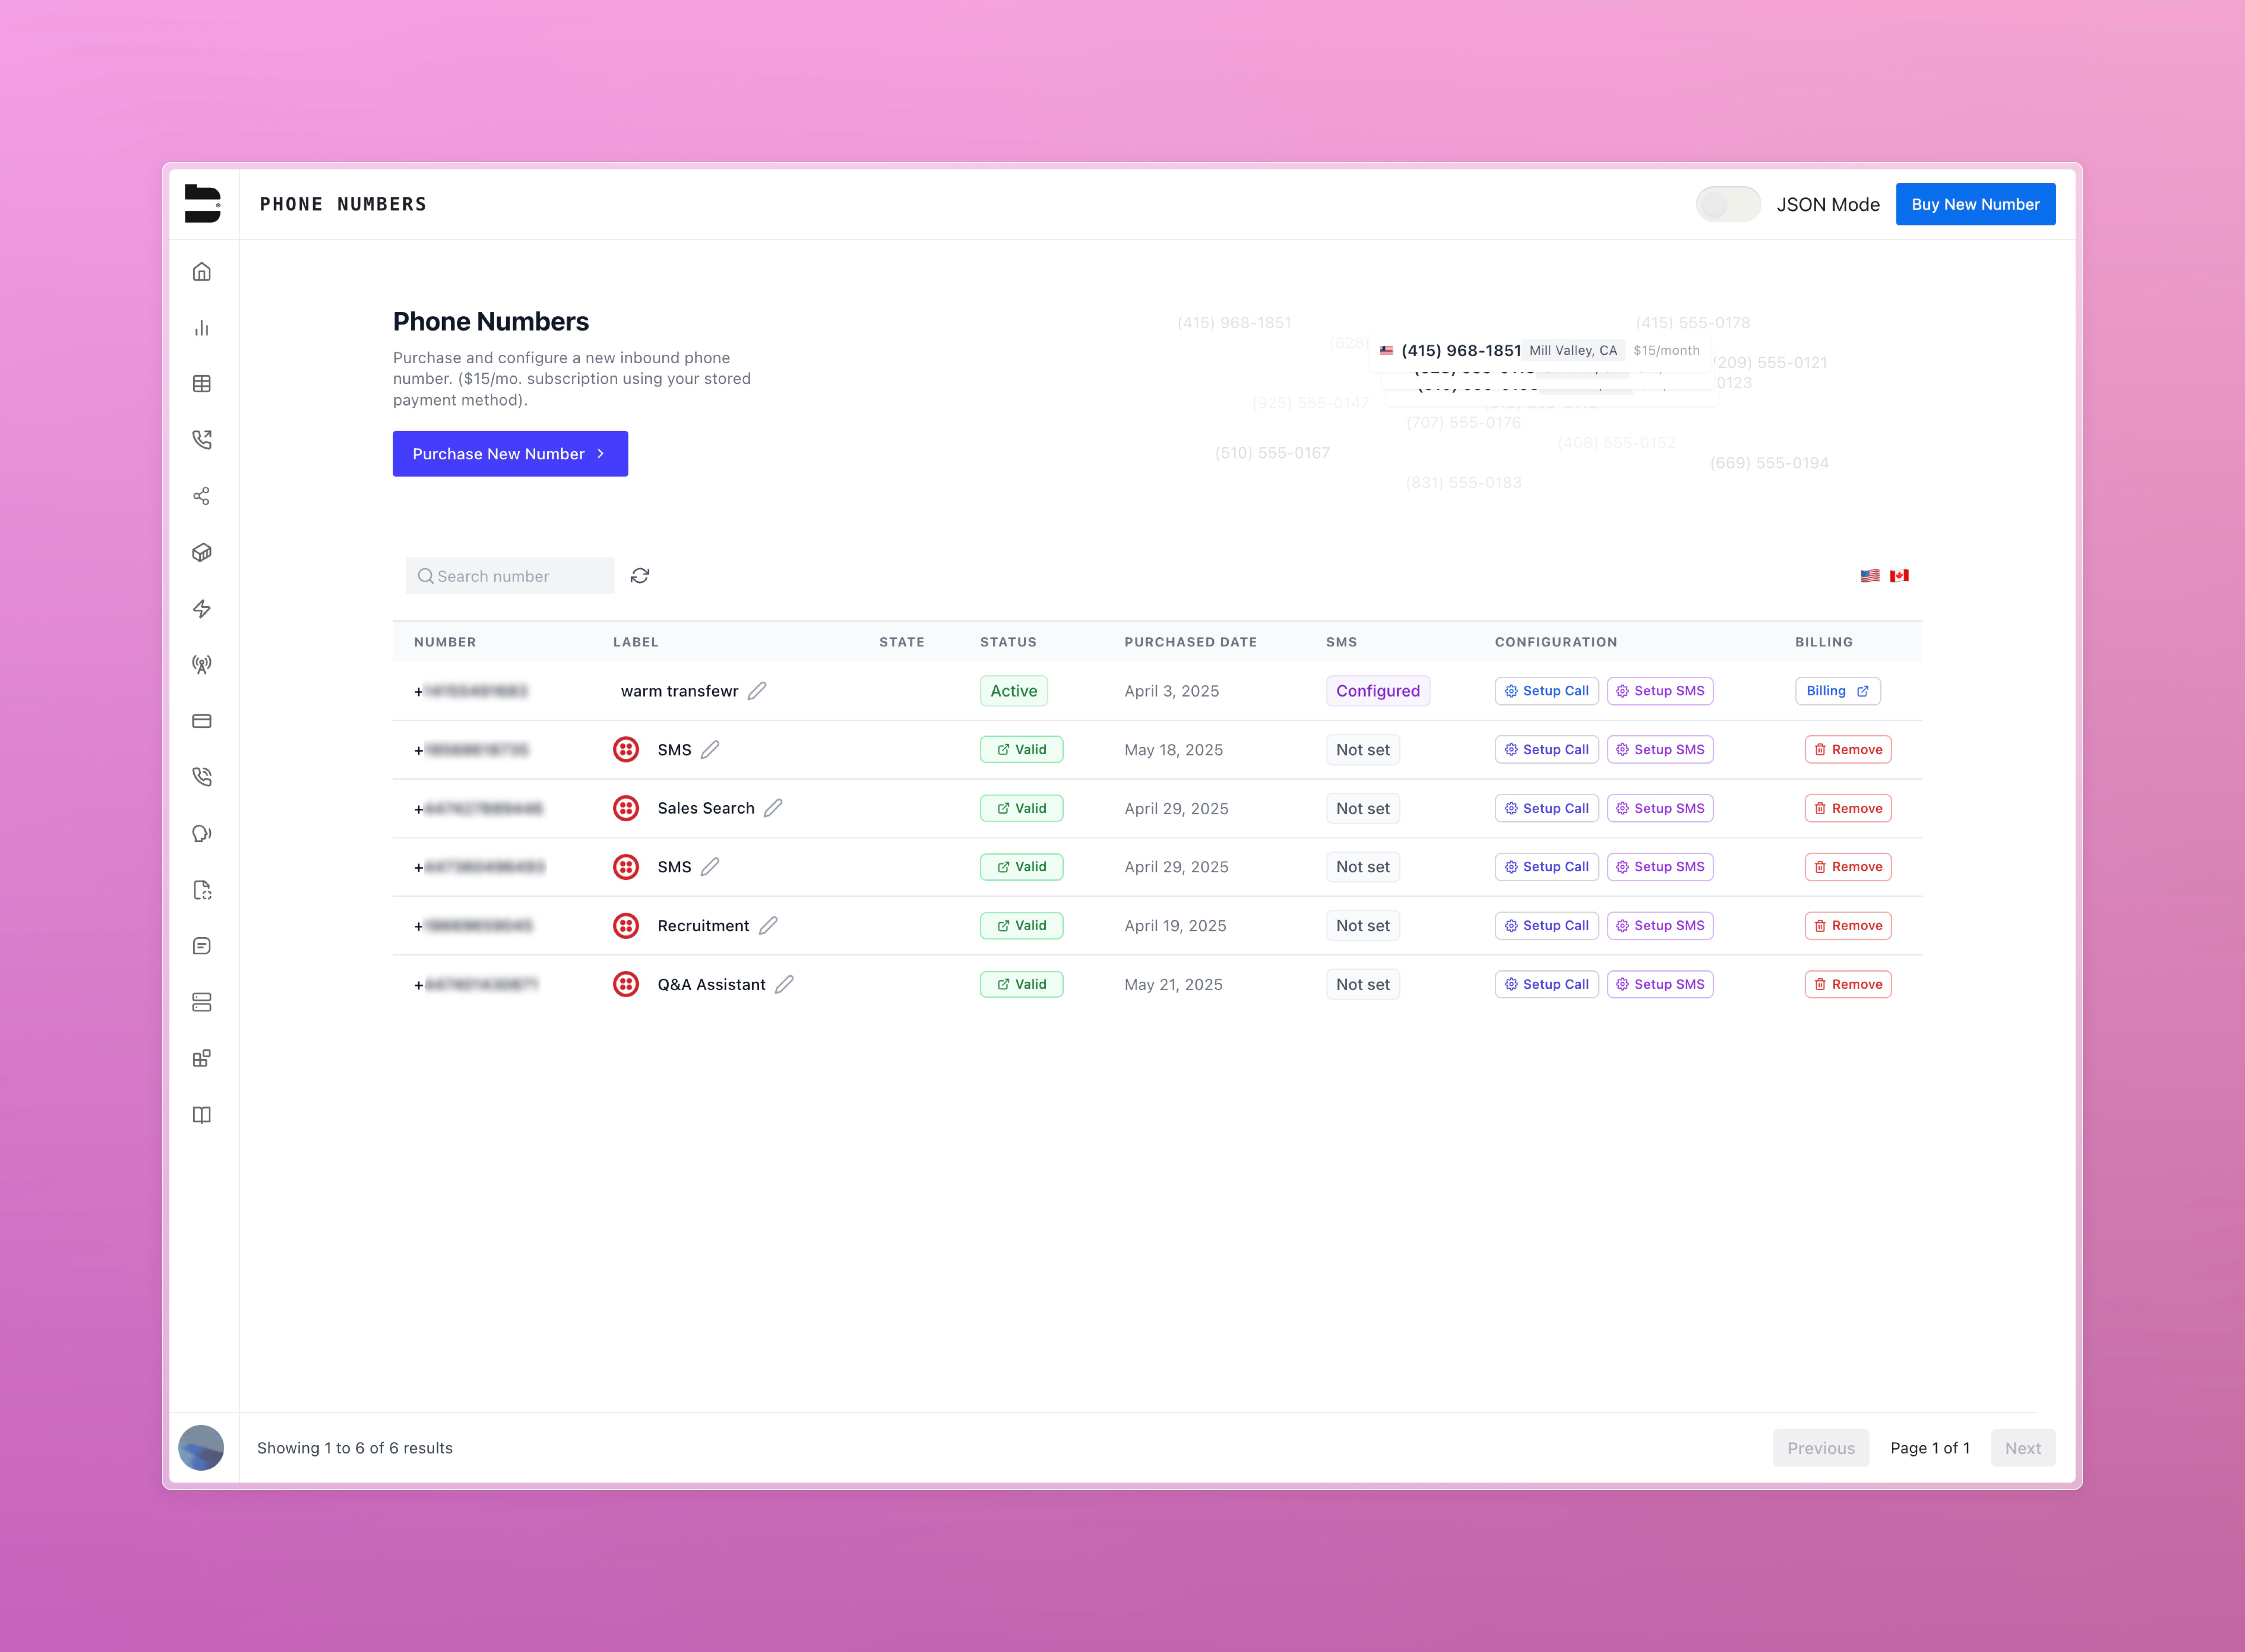Click the Active status badge

[x=1014, y=691]
